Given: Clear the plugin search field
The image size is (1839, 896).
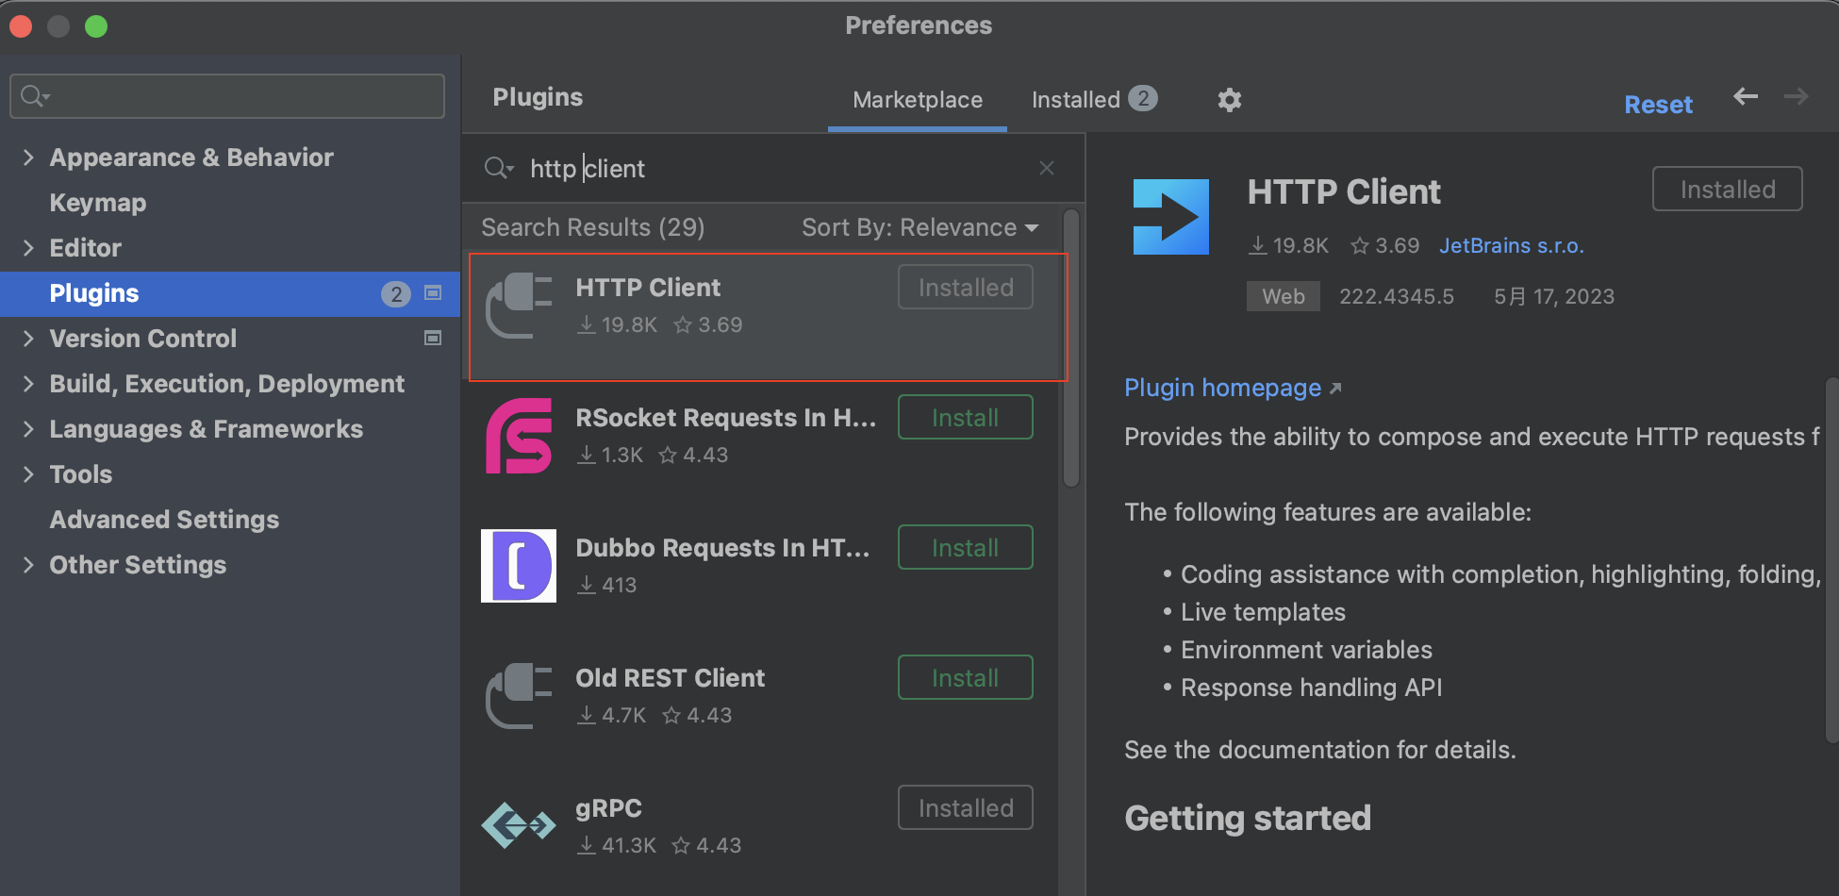Looking at the screenshot, I should (1046, 168).
